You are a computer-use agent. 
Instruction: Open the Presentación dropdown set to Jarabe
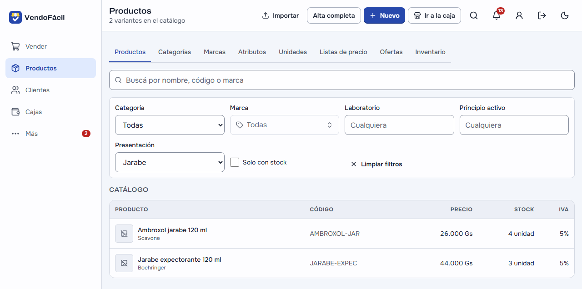[x=170, y=162]
